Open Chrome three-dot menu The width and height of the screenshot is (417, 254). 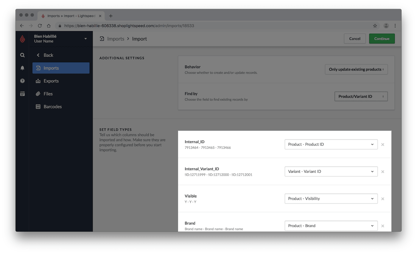point(395,26)
